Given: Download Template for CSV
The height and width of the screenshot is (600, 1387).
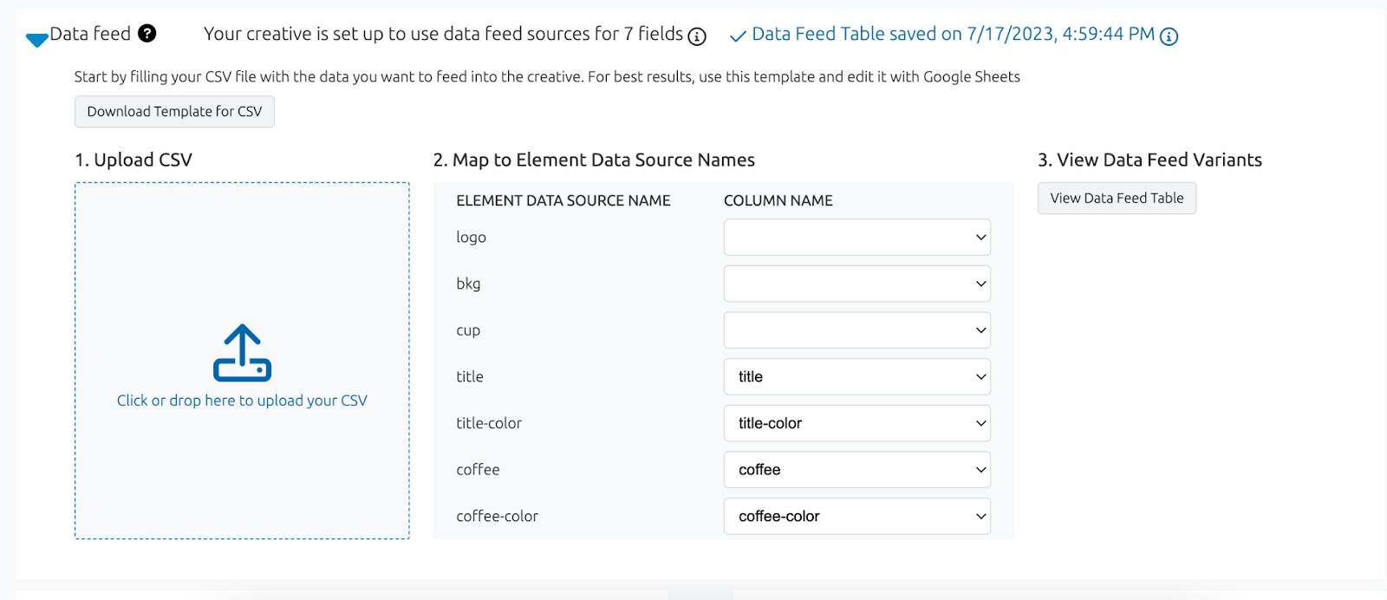Looking at the screenshot, I should point(174,112).
